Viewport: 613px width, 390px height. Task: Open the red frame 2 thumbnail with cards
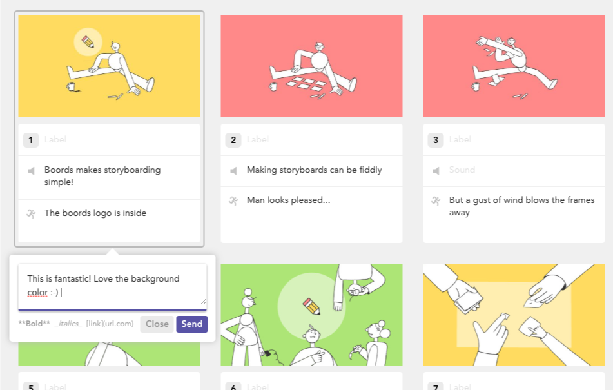point(311,66)
